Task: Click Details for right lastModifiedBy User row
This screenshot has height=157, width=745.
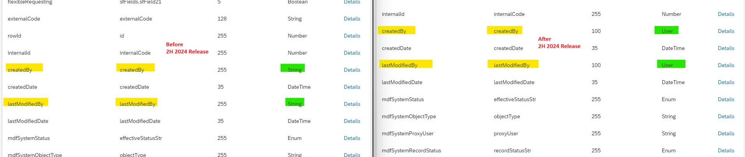Action: click(726, 65)
